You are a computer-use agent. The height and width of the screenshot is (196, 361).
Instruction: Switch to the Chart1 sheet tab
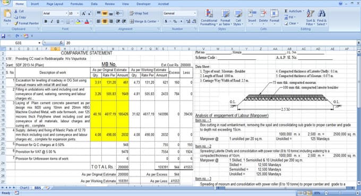pos(24,188)
